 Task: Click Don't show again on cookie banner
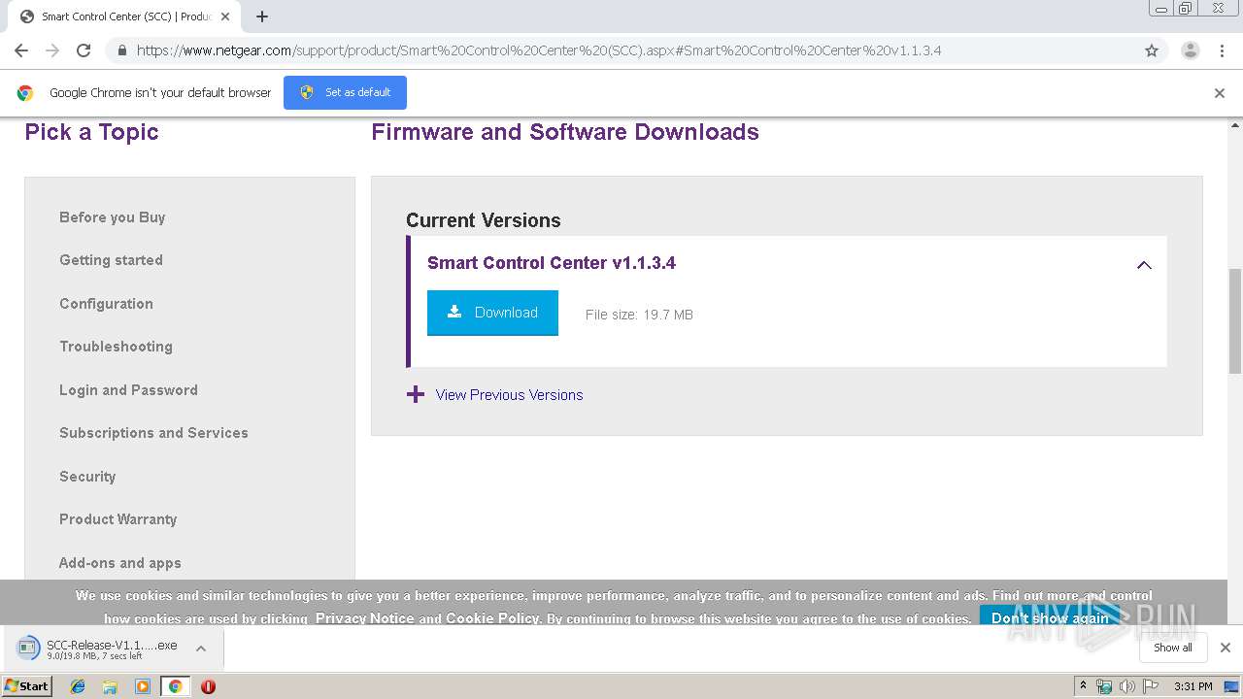pyautogui.click(x=1050, y=618)
